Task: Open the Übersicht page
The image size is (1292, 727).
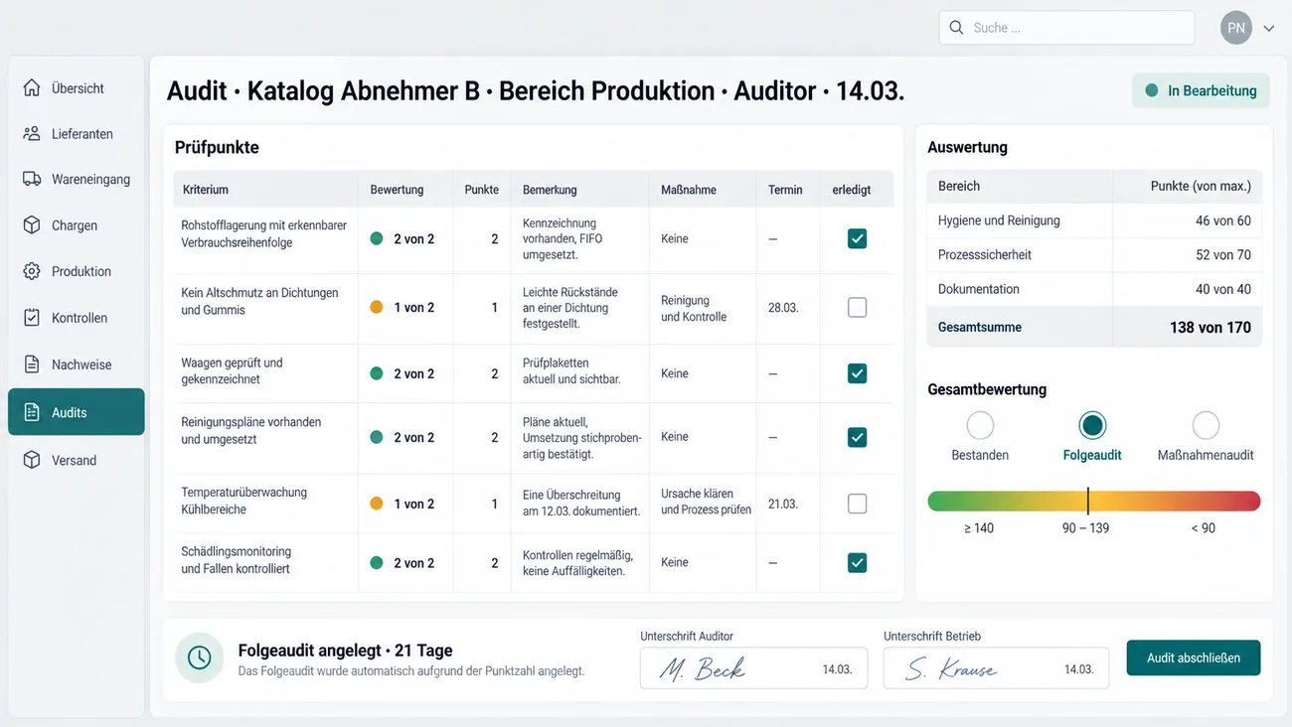Action: (x=77, y=88)
